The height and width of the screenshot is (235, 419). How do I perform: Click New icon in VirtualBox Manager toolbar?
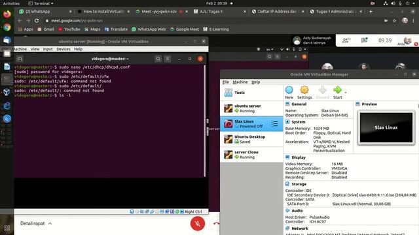(x=289, y=93)
